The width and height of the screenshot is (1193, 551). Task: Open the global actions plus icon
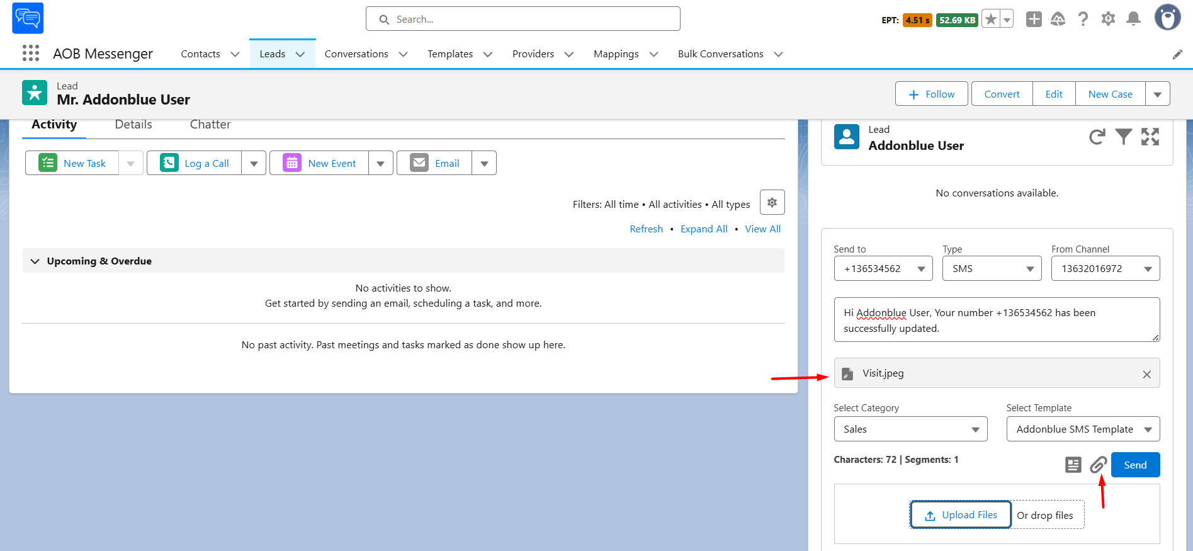coord(1034,20)
